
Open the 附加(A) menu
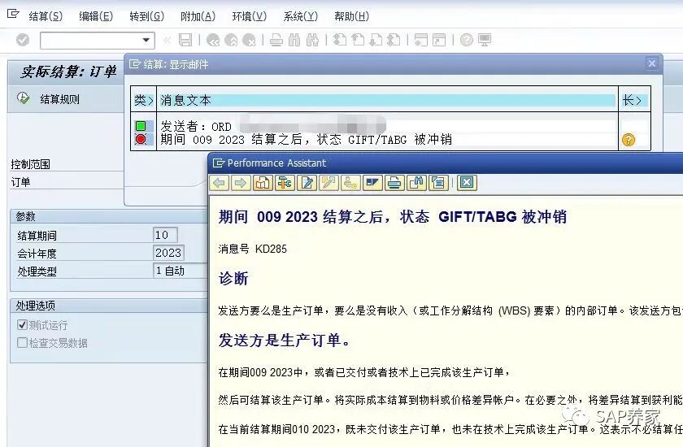pos(198,16)
